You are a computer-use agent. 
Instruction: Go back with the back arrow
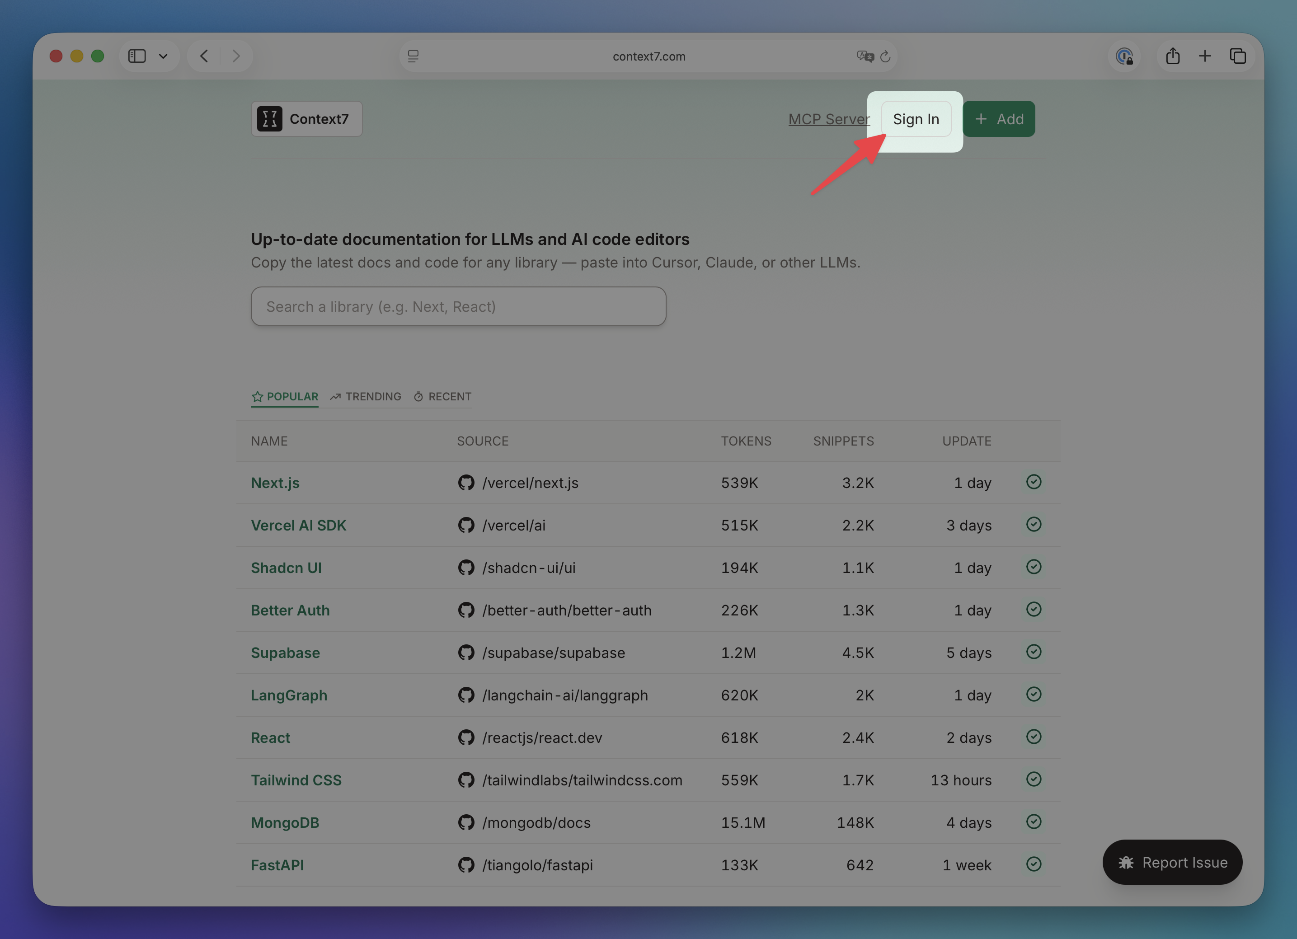204,56
